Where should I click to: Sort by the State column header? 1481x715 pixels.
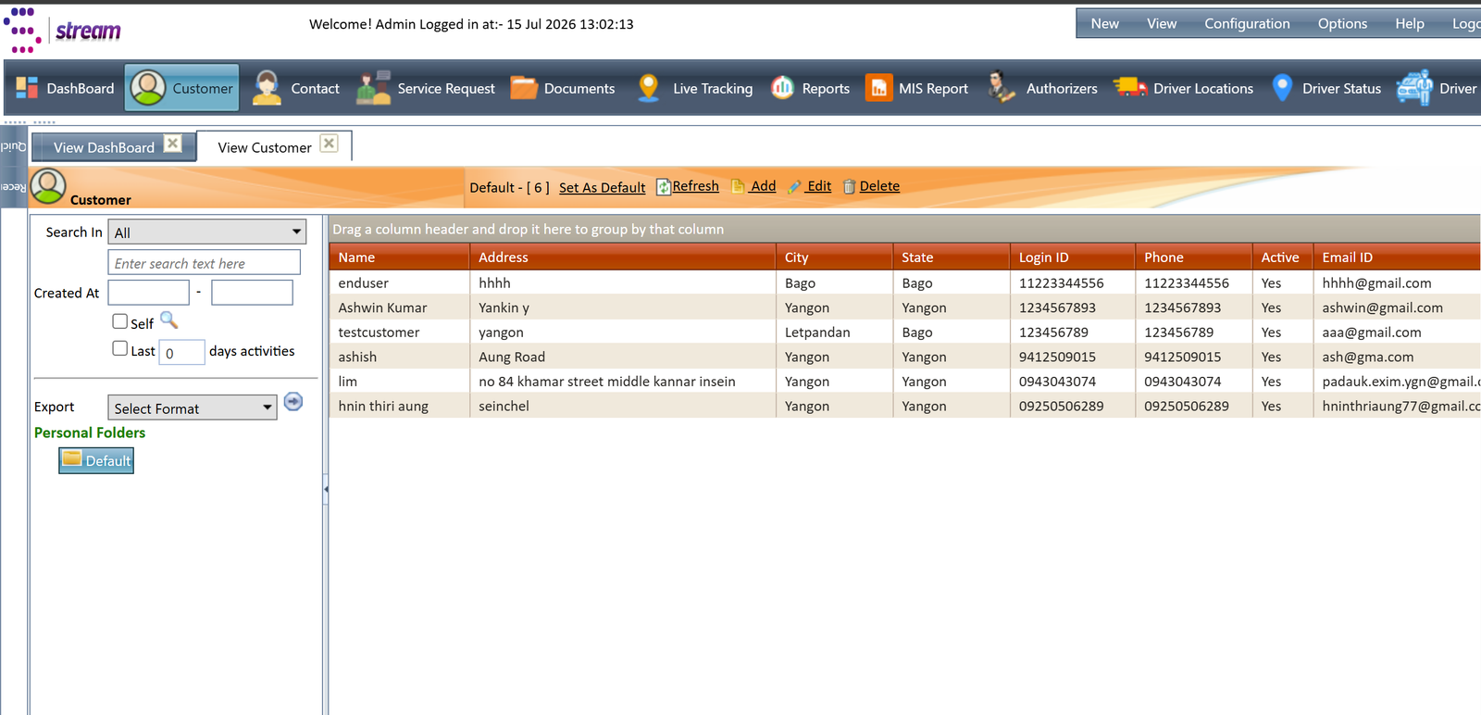coord(952,257)
